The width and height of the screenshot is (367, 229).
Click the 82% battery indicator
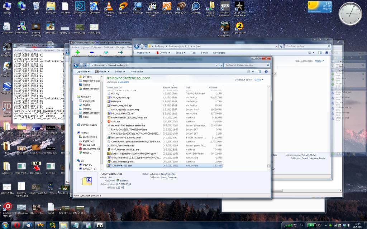pos(311,225)
